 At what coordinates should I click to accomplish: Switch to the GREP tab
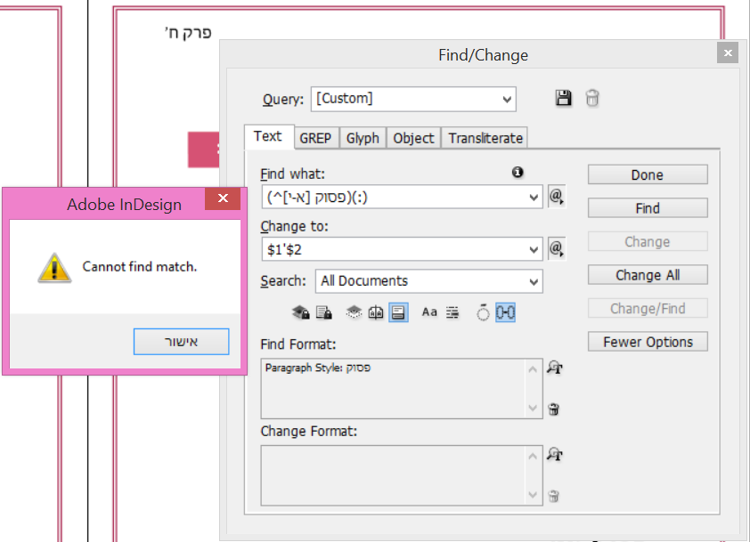315,138
